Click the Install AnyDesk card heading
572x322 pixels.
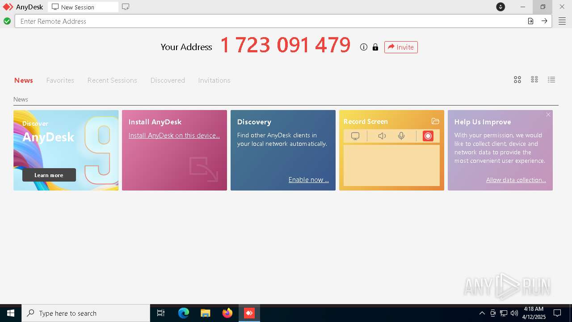(155, 122)
